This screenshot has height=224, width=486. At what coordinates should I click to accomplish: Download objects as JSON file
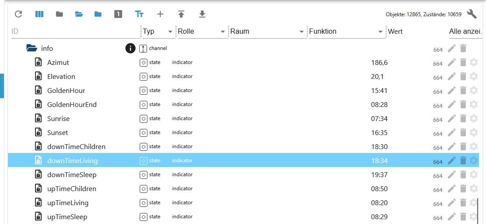[202, 14]
